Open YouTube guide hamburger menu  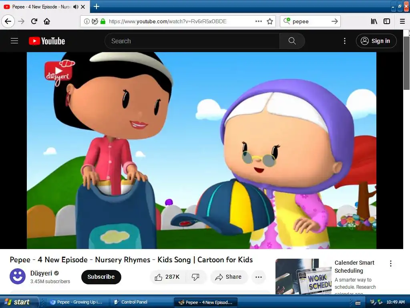click(x=14, y=41)
